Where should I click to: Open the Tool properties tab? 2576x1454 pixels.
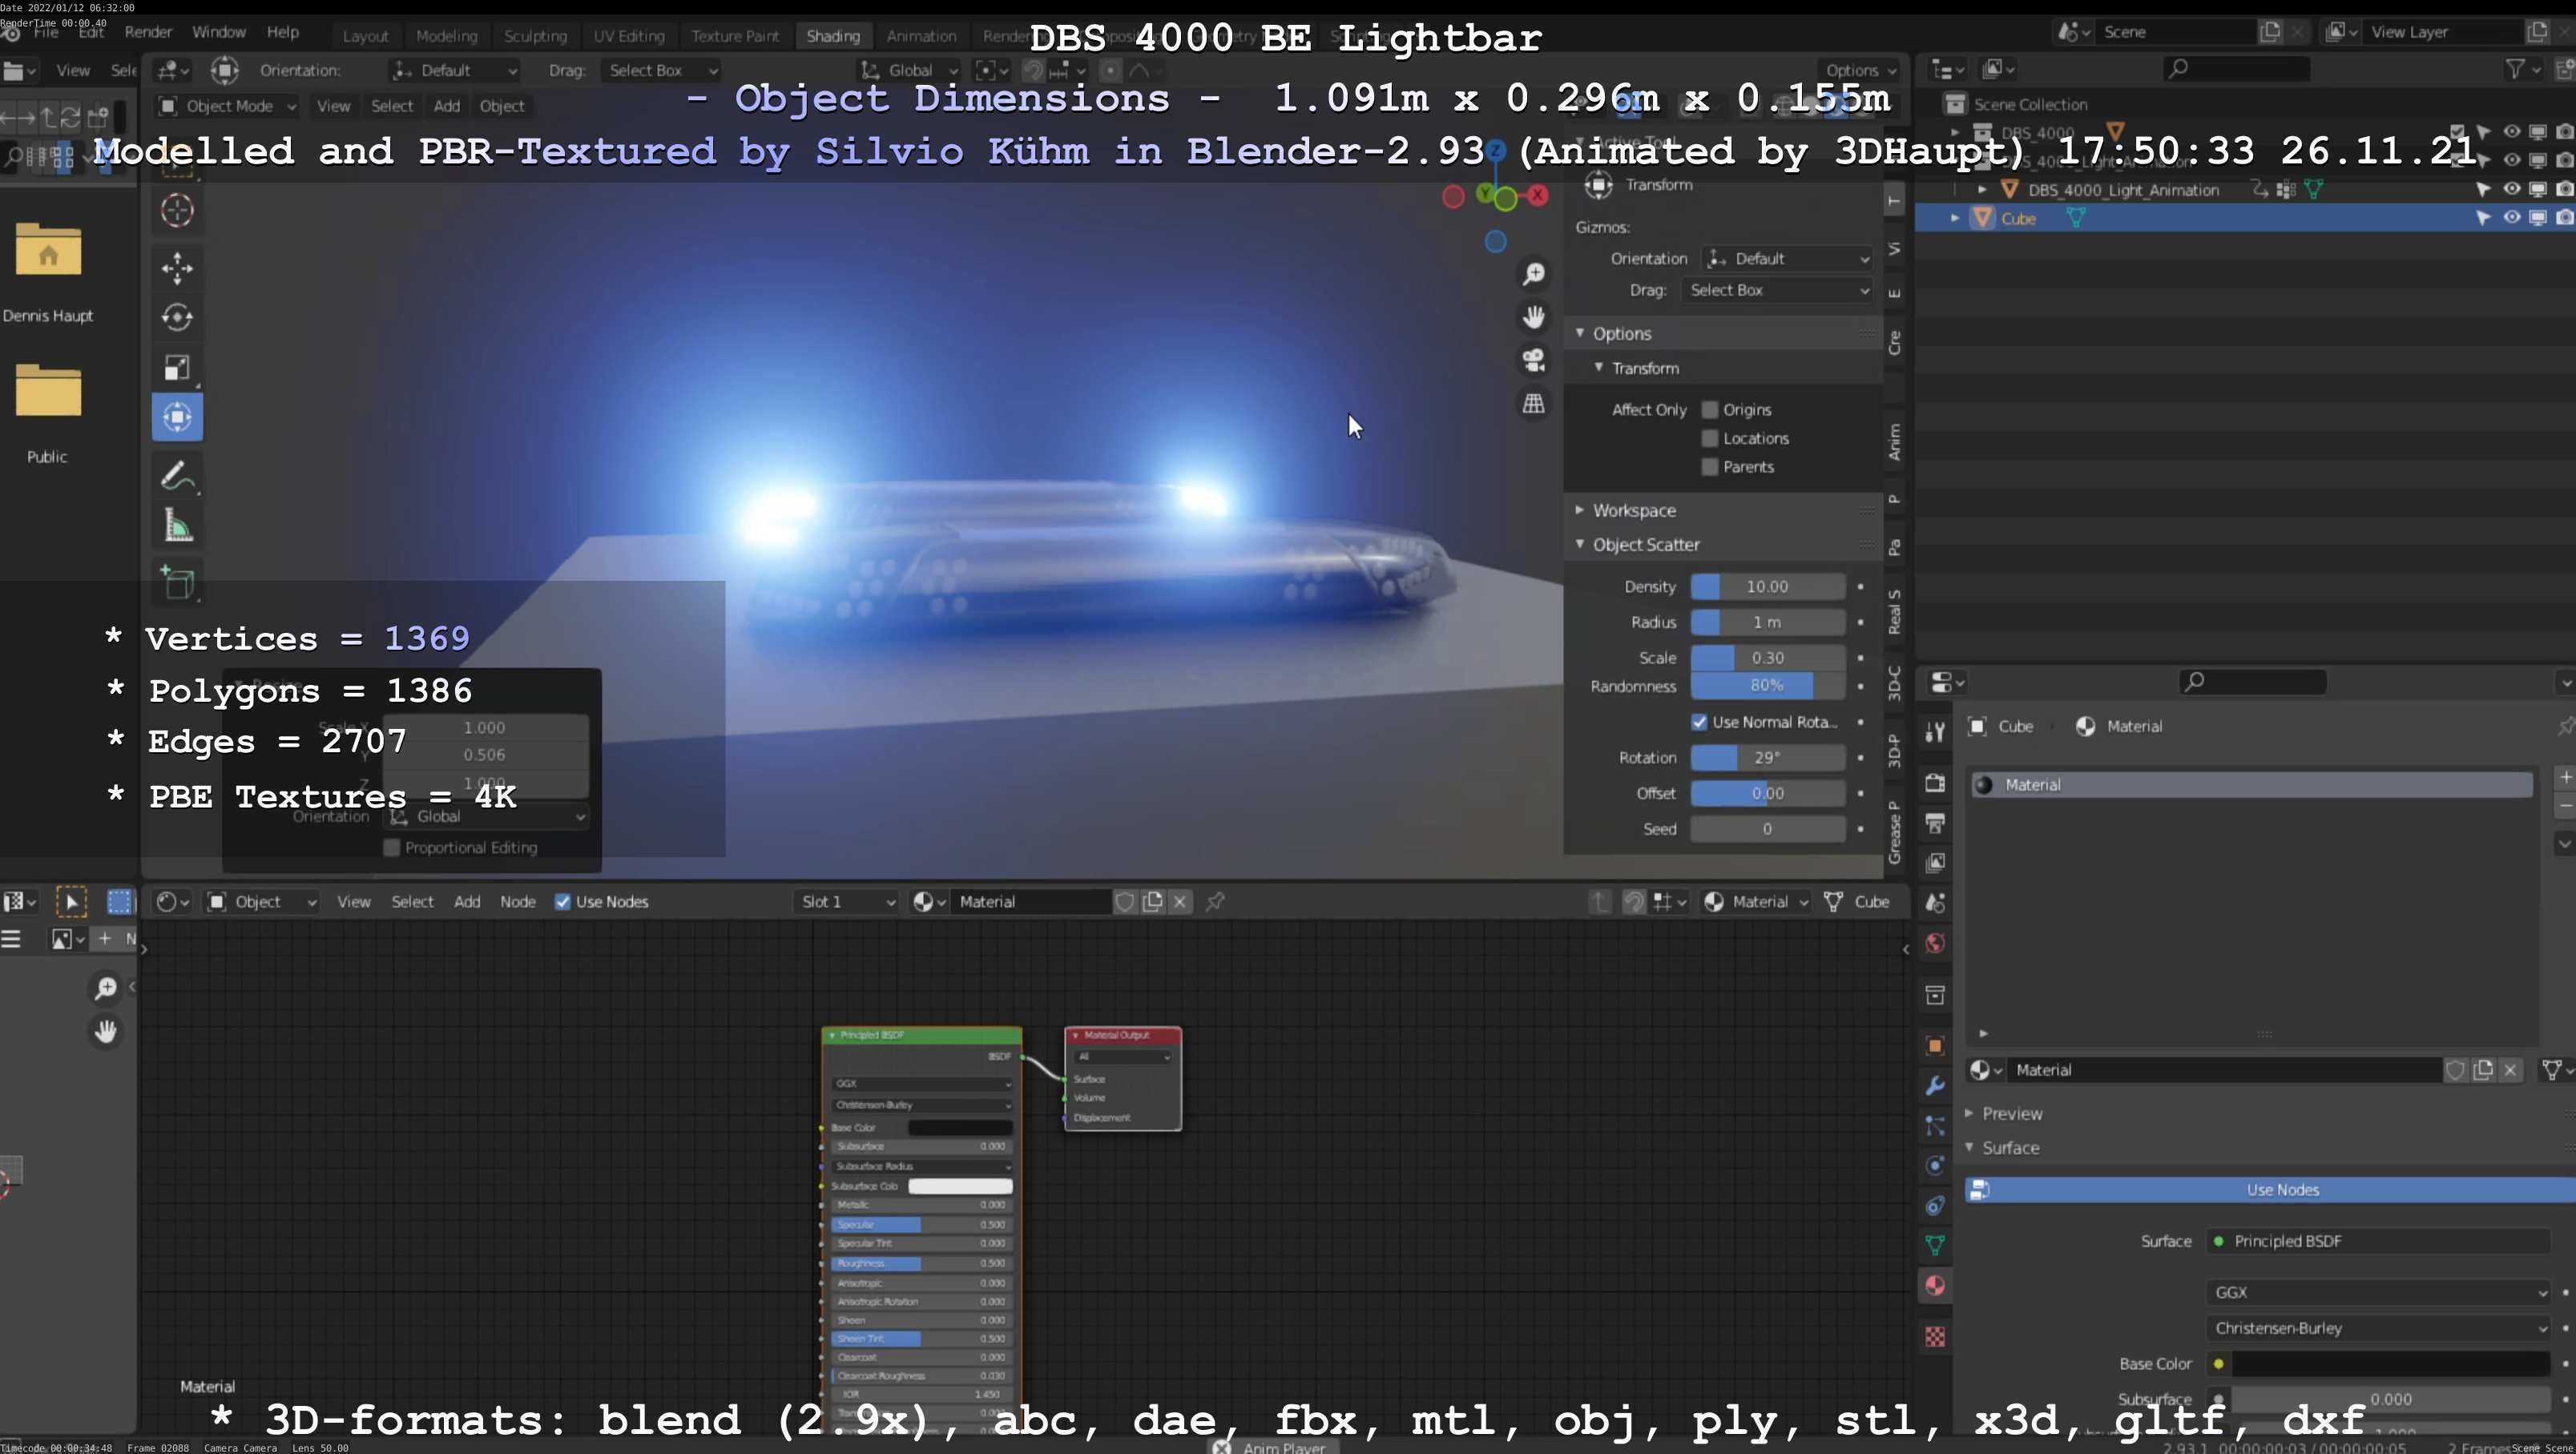(x=1935, y=732)
